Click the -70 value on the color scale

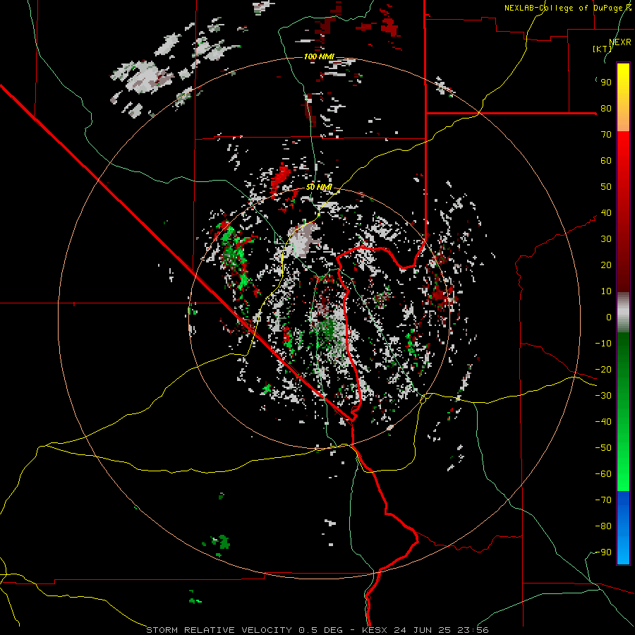click(x=603, y=500)
